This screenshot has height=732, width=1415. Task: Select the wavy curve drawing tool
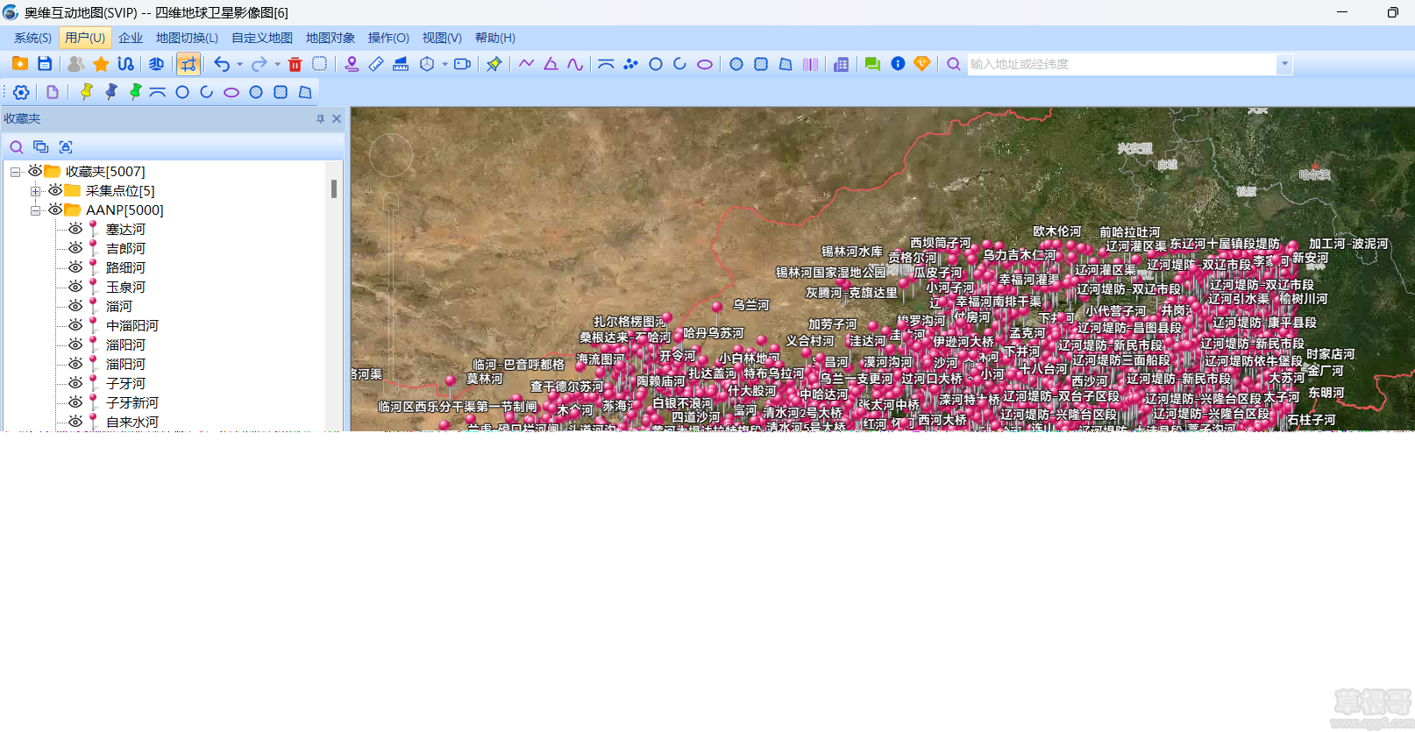click(575, 64)
